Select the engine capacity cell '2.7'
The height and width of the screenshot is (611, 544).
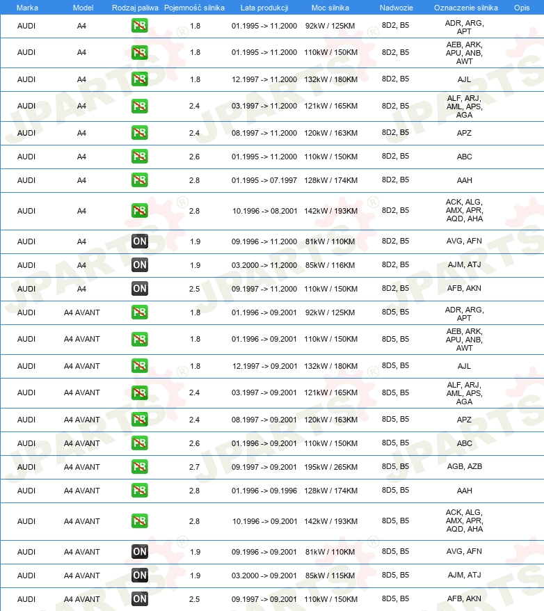click(194, 467)
